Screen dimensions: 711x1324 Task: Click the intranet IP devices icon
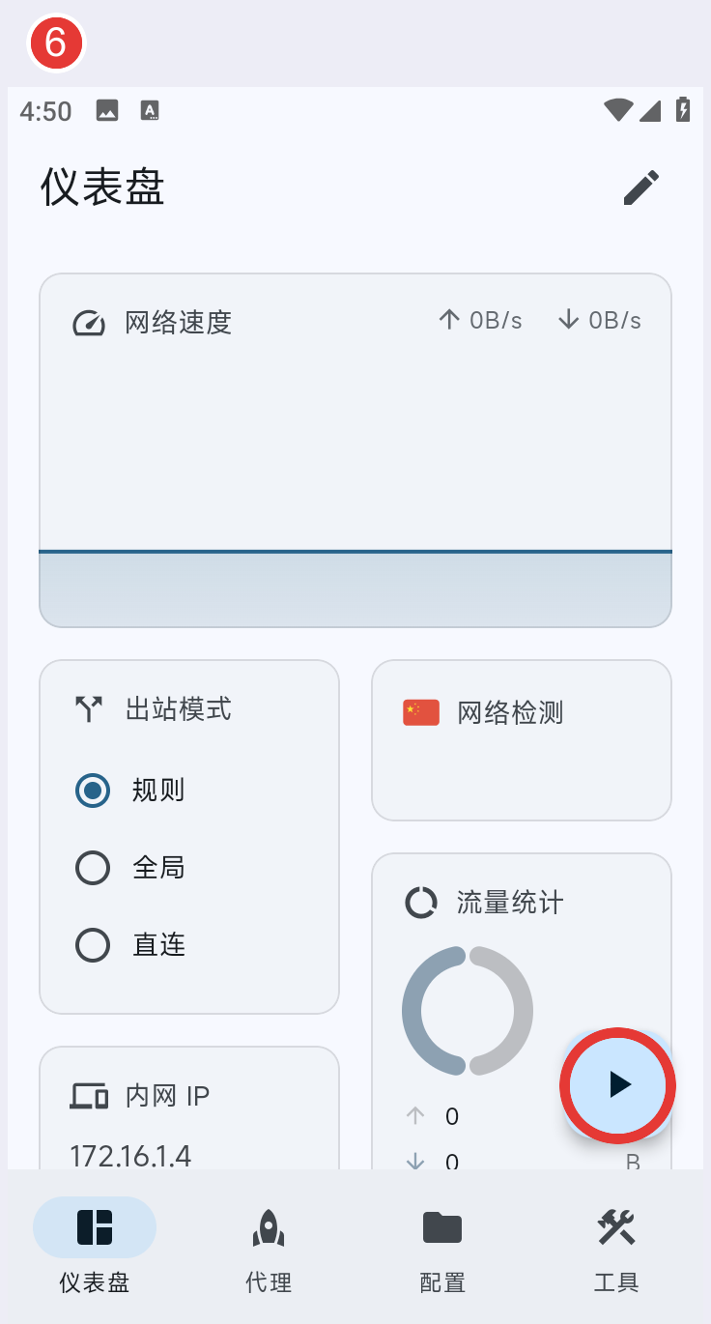[x=89, y=1096]
